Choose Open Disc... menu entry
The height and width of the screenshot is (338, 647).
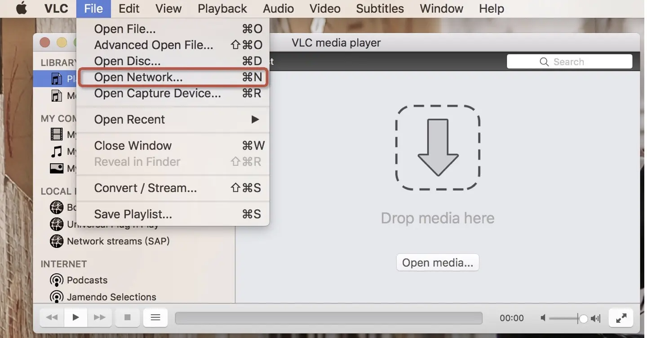[x=173, y=61]
